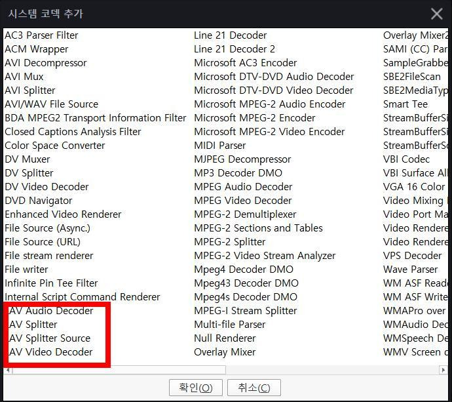Select Line 21 Decoder 2

coord(235,49)
